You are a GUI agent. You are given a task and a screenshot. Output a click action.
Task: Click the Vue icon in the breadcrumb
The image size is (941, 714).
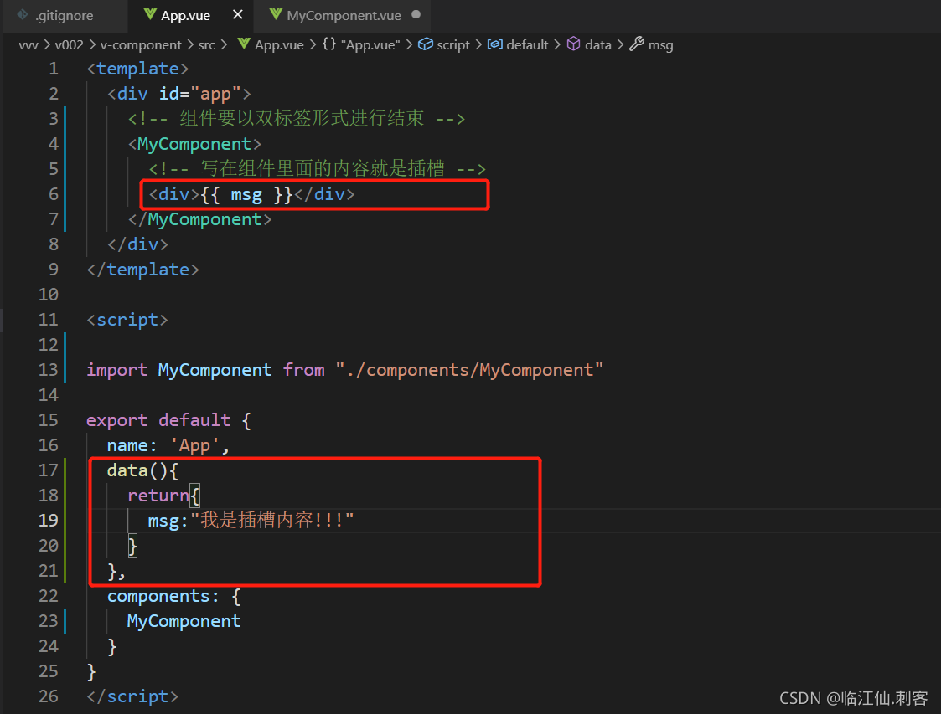pos(244,44)
